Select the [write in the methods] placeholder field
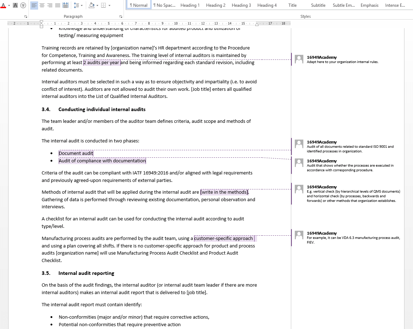 coord(224,192)
